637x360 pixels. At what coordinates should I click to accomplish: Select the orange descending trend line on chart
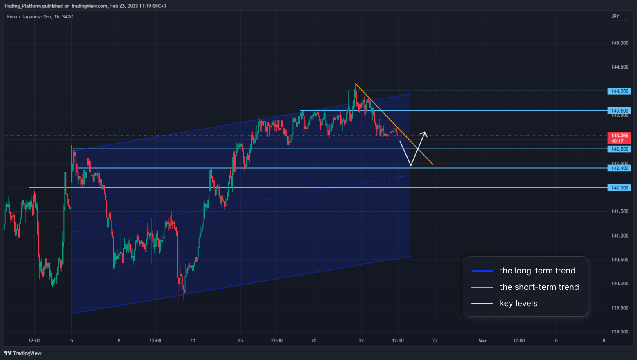tap(394, 124)
